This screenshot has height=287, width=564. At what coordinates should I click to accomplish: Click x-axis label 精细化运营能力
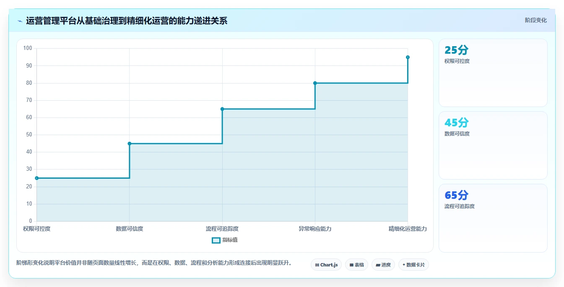[408, 229]
